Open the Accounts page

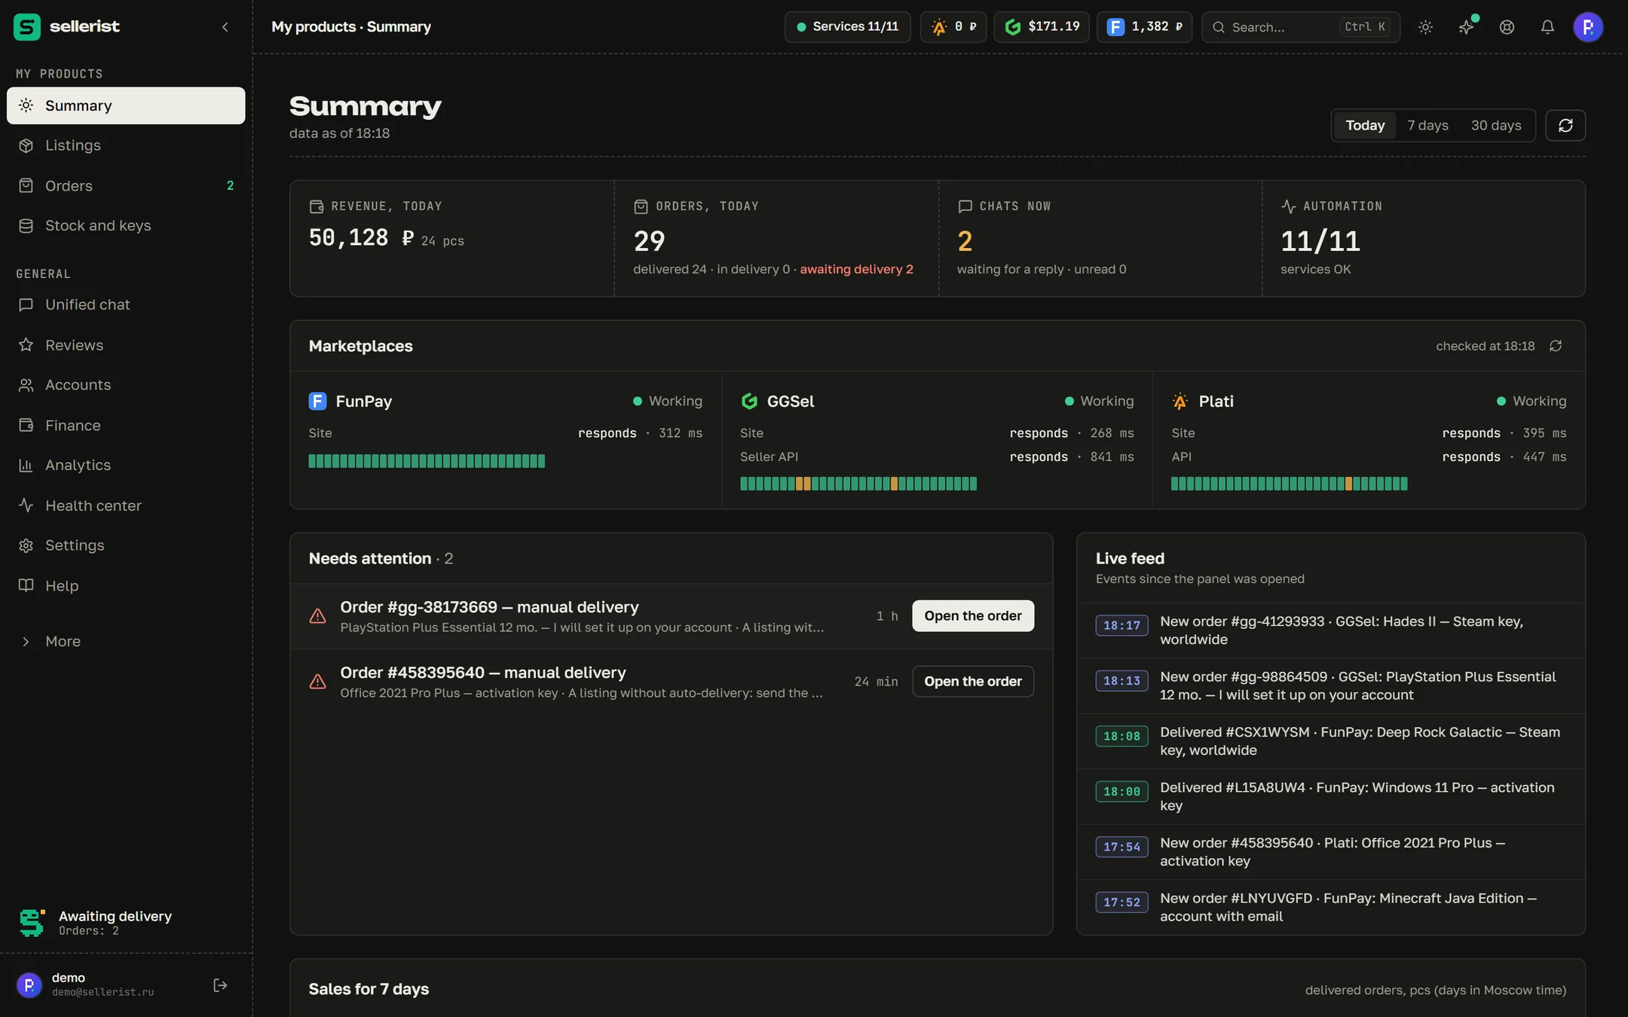click(x=126, y=385)
